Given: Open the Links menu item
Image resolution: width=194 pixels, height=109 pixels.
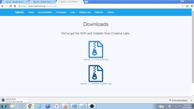Looking at the screenshot, I should (x=73, y=12).
